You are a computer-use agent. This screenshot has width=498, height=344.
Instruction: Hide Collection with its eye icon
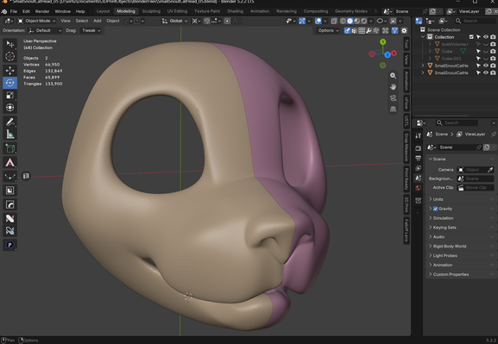[486, 37]
